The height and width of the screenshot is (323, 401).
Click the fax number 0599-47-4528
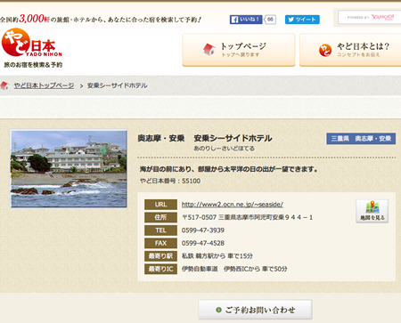click(203, 243)
